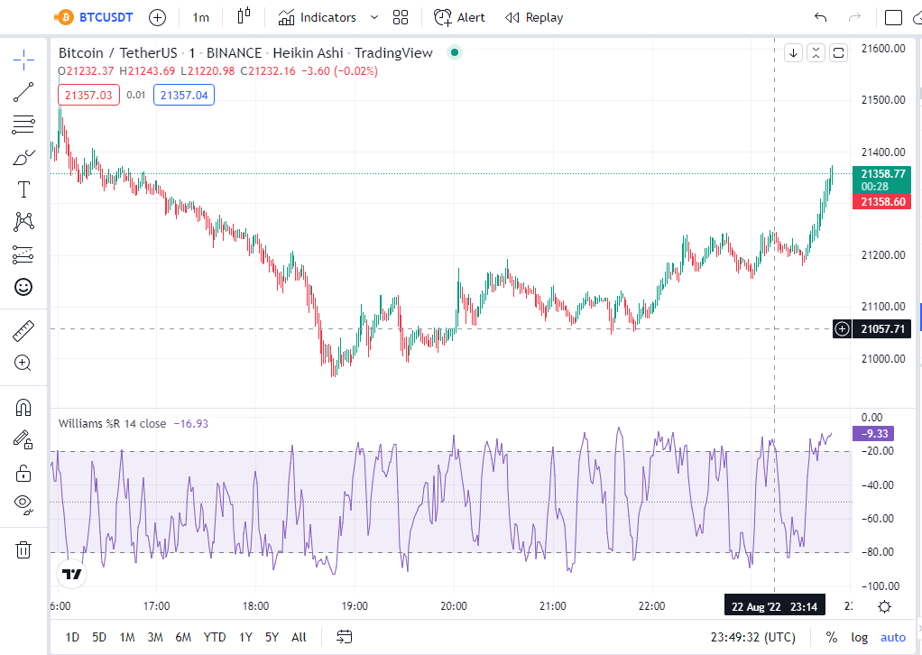Toggle log scale mode
This screenshot has height=655, width=922.
(x=859, y=637)
